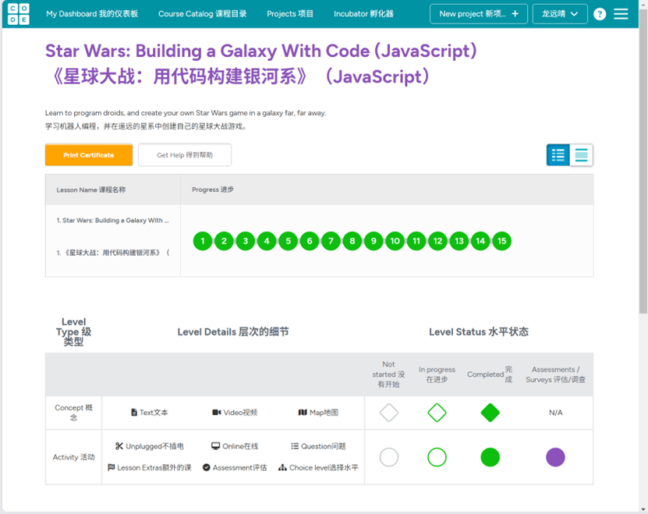This screenshot has width=648, height=514.
Task: Click the plus icon on New project
Action: (515, 14)
